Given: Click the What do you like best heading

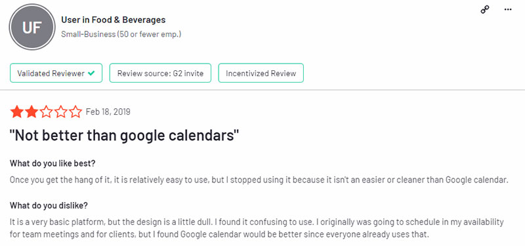Looking at the screenshot, I should [52, 163].
